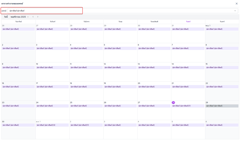Open the พฤศจิกายน 2025 month picker
The width and height of the screenshot is (241, 141).
tap(20, 17)
